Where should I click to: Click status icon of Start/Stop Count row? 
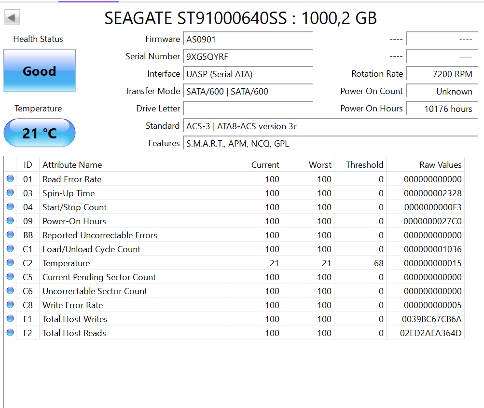(10, 206)
